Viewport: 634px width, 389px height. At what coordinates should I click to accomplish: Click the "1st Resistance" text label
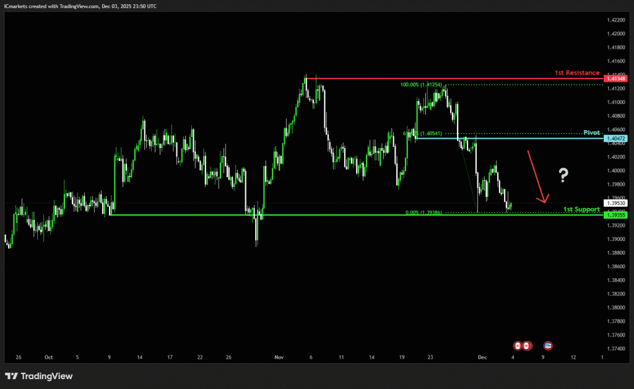tap(577, 72)
